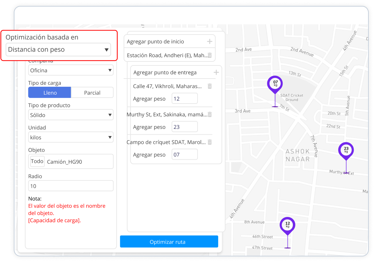This screenshot has width=374, height=262.
Task: Click 'ASHOK NAGAR' map label
Action: 298,155
